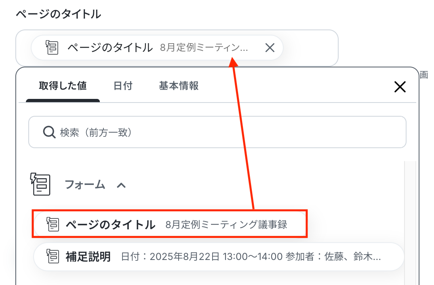Remove the ページのタイトル chip with its X
This screenshot has width=434, height=285.
tap(270, 48)
